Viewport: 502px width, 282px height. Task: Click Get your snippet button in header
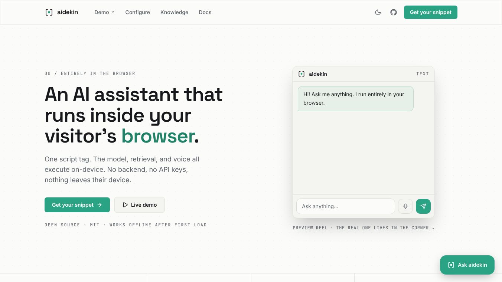(431, 12)
